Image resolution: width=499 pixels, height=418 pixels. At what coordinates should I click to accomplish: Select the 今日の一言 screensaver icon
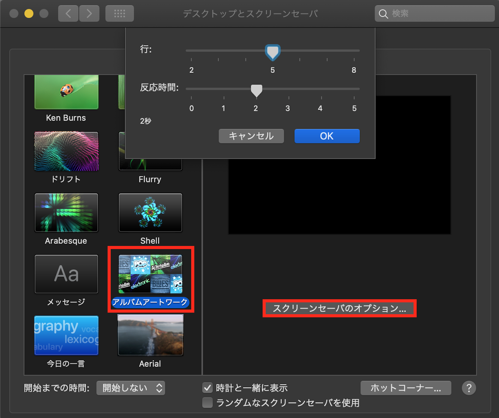click(66, 335)
